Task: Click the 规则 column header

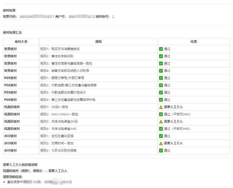Action: click(x=98, y=42)
